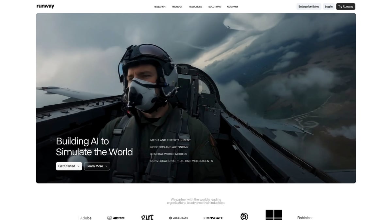Click the Allstate logo
The height and width of the screenshot is (220, 392).
tap(116, 218)
